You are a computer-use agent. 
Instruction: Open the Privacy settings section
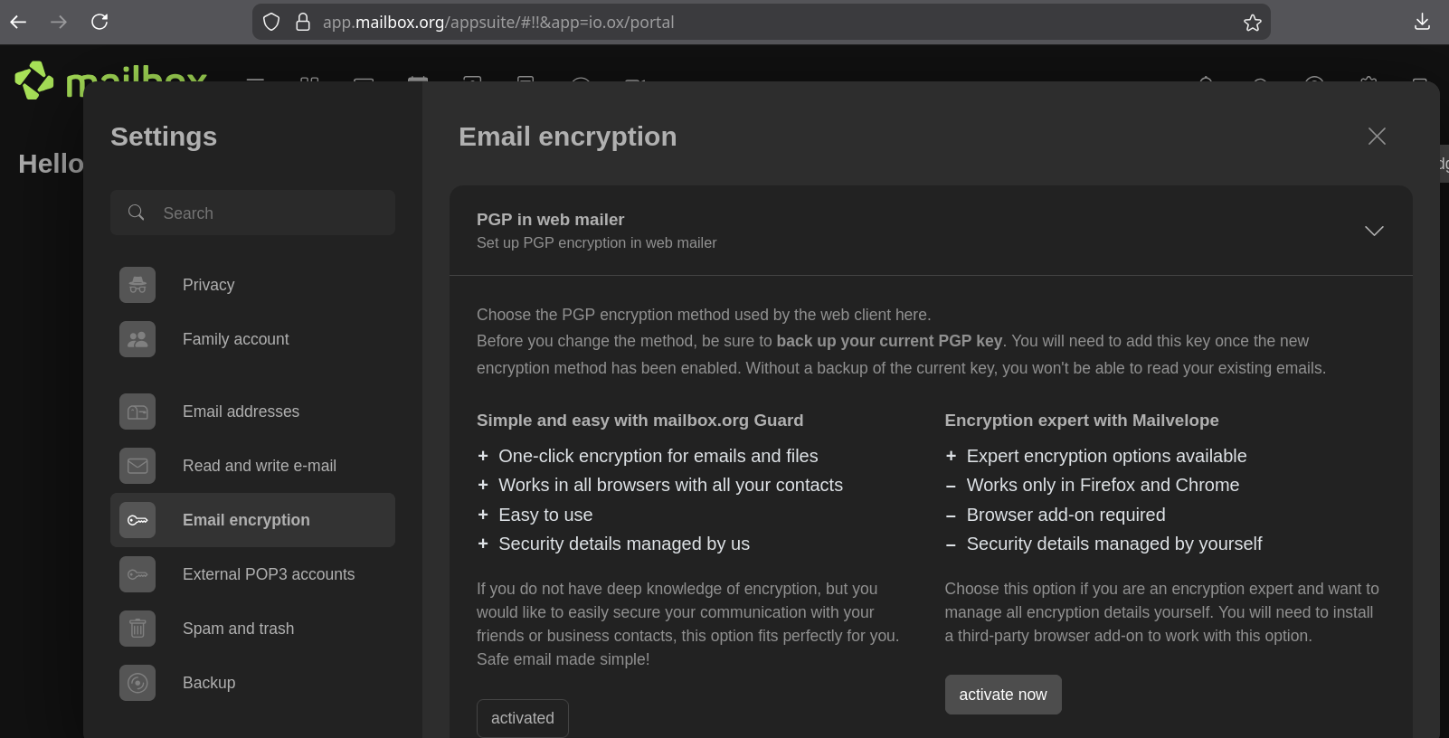[208, 285]
